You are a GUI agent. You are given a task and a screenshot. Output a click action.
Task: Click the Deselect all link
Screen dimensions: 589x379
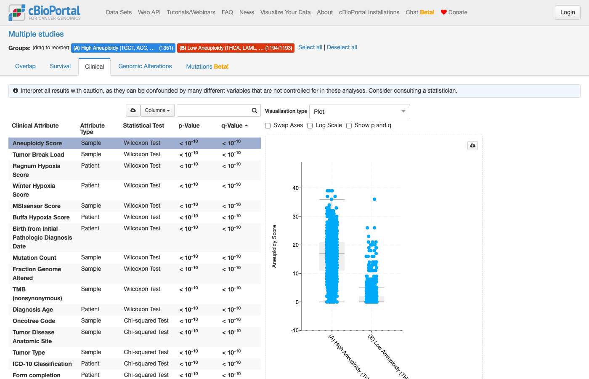[342, 47]
